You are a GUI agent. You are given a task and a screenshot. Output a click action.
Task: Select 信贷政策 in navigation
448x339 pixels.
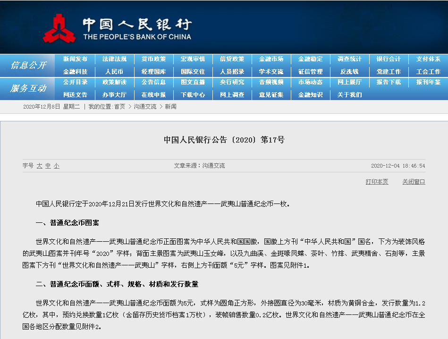point(232,59)
